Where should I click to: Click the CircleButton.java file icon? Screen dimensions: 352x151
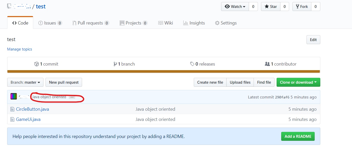[x=12, y=109]
